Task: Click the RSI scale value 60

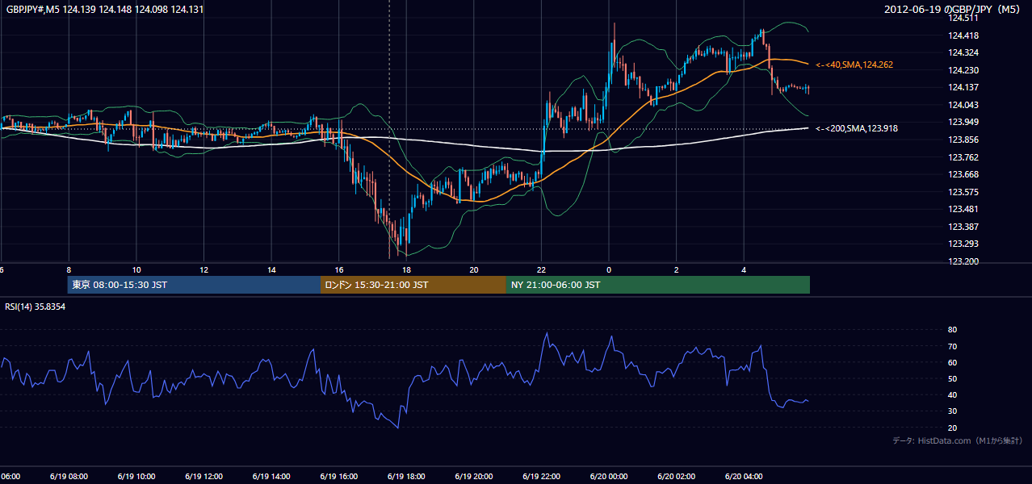Action: pyautogui.click(x=952, y=362)
